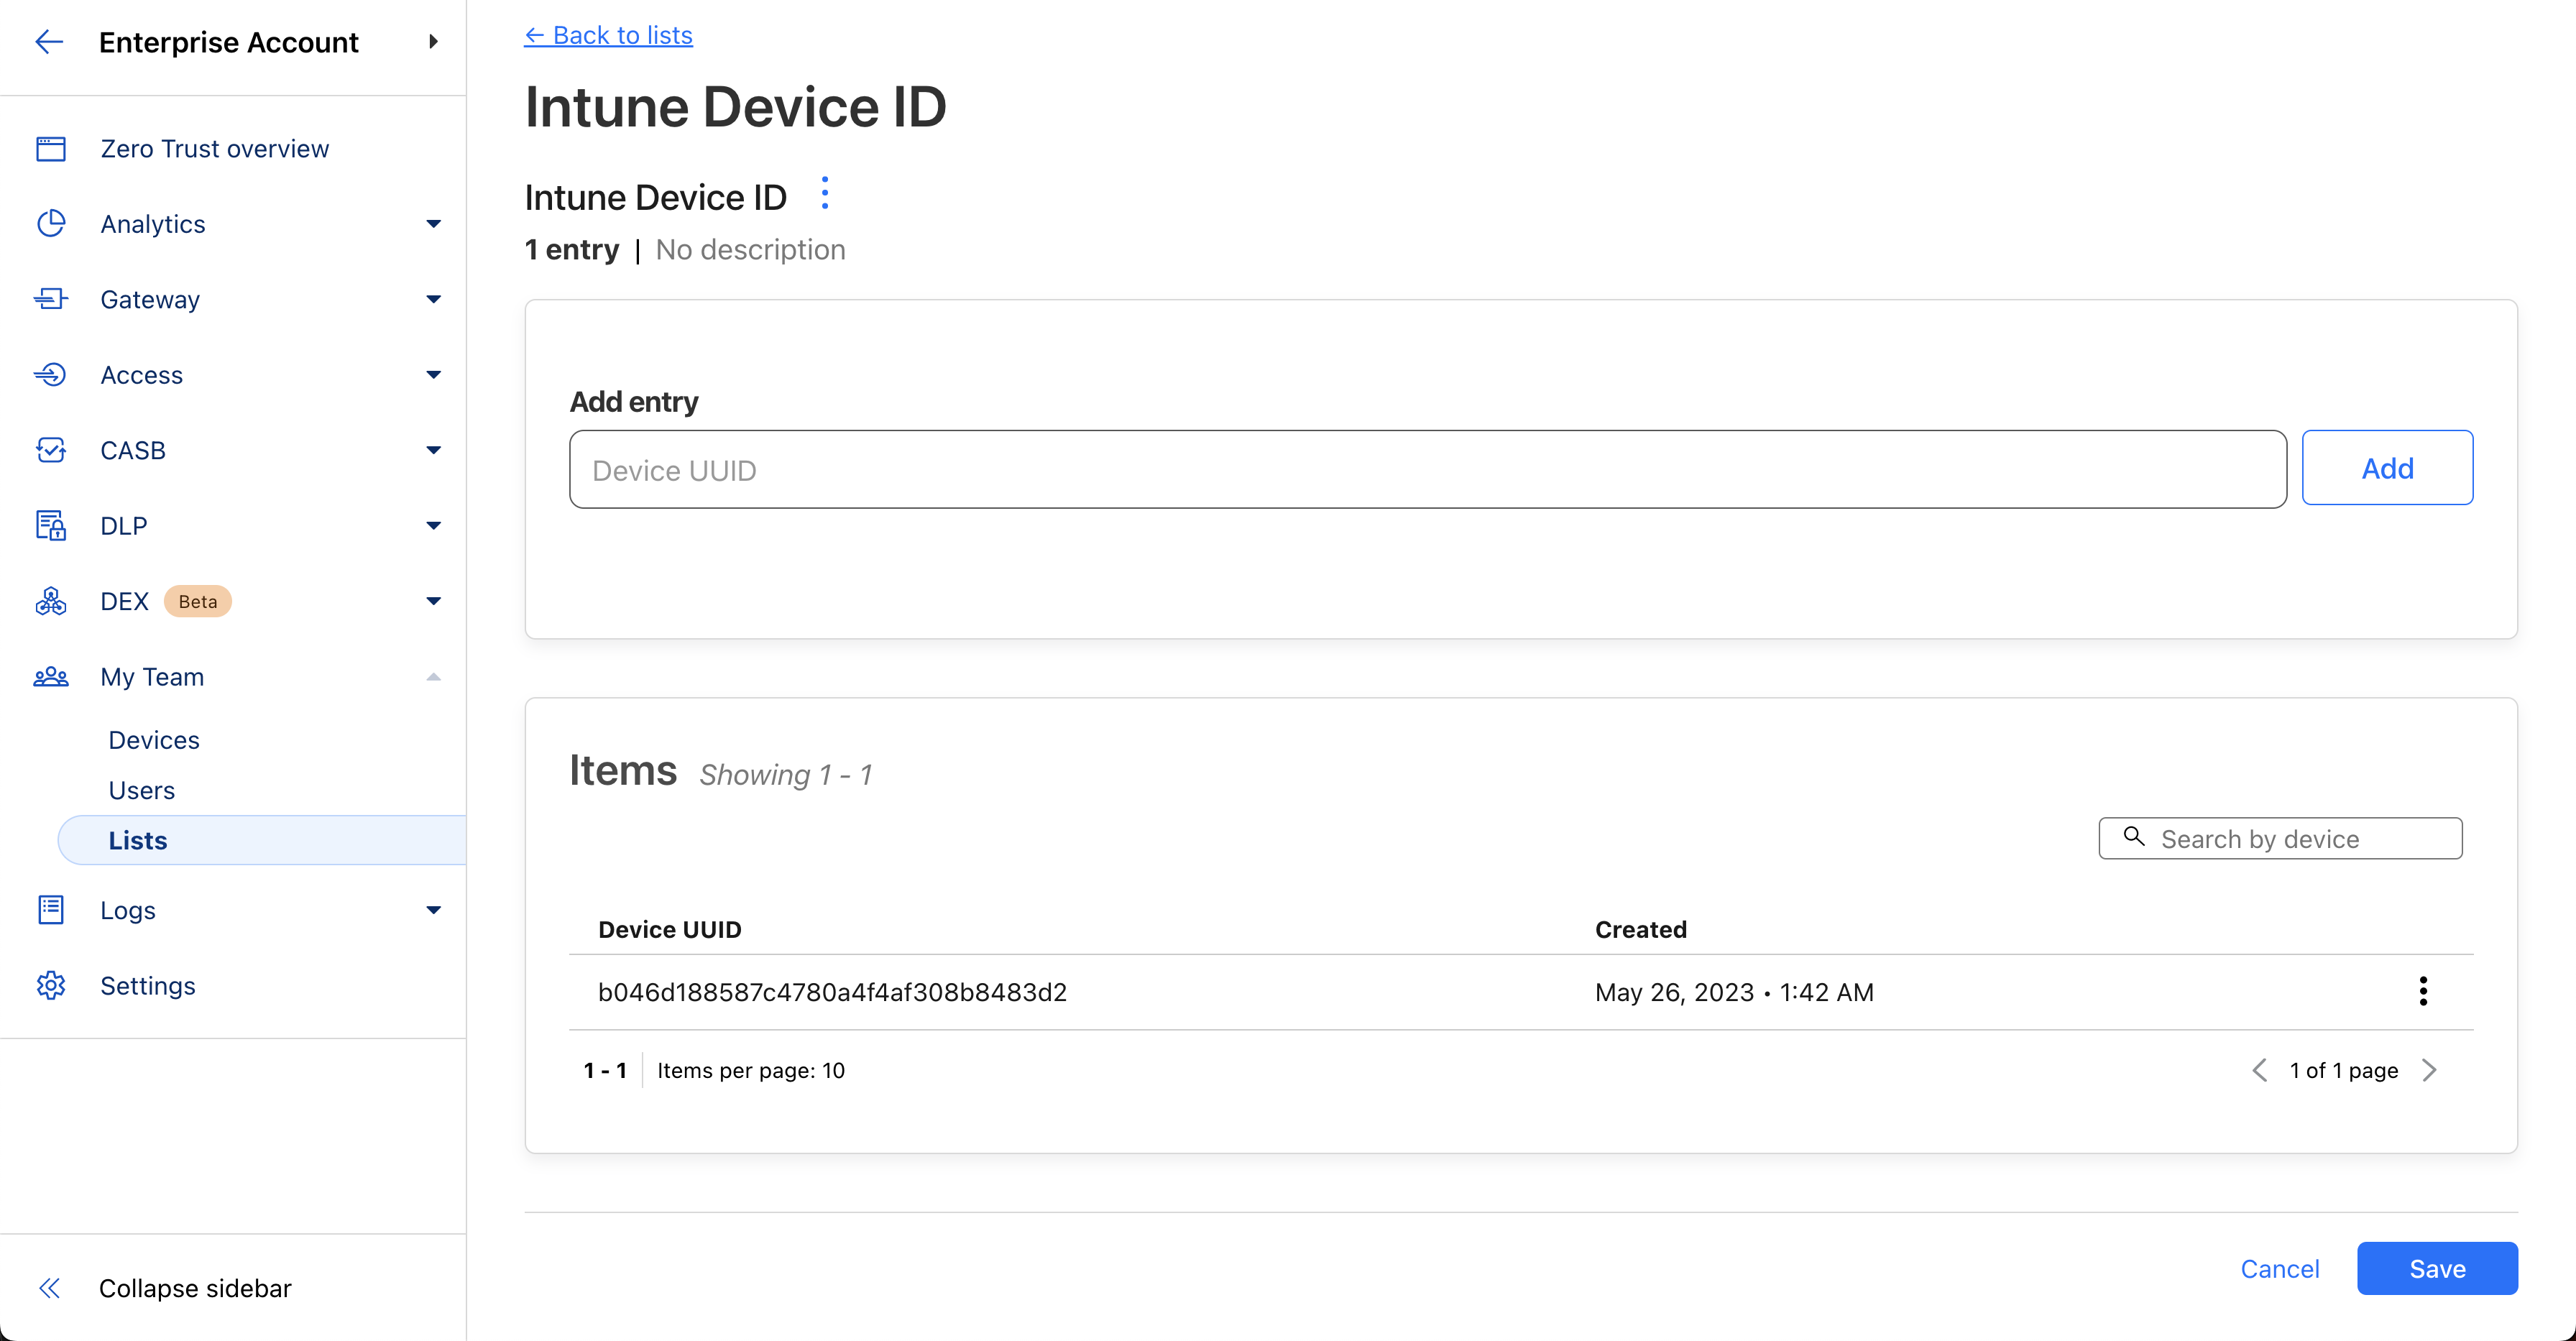
Task: Click the Settings gear icon in sidebar
Action: click(x=51, y=985)
